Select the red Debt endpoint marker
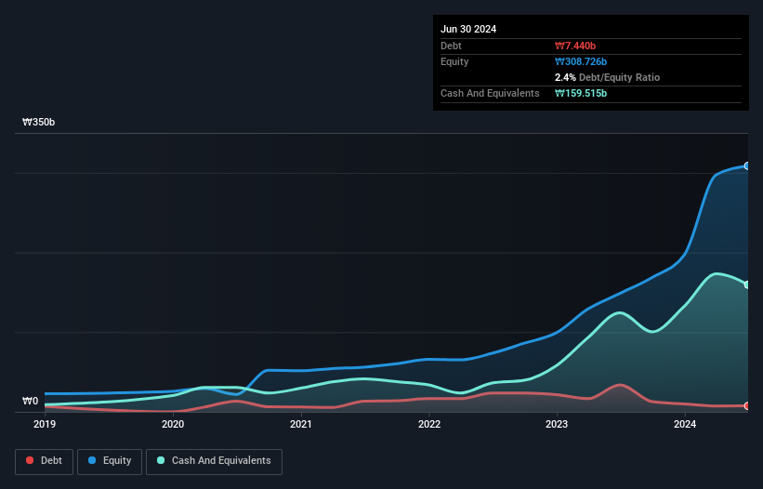This screenshot has width=763, height=489. tap(747, 406)
